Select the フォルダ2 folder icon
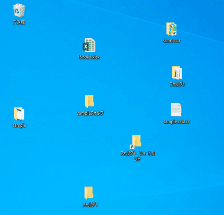 (x=177, y=73)
